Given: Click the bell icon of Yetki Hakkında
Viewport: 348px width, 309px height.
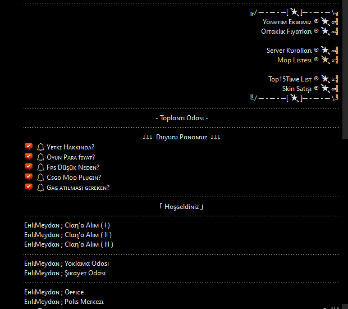Looking at the screenshot, I should tap(40, 147).
